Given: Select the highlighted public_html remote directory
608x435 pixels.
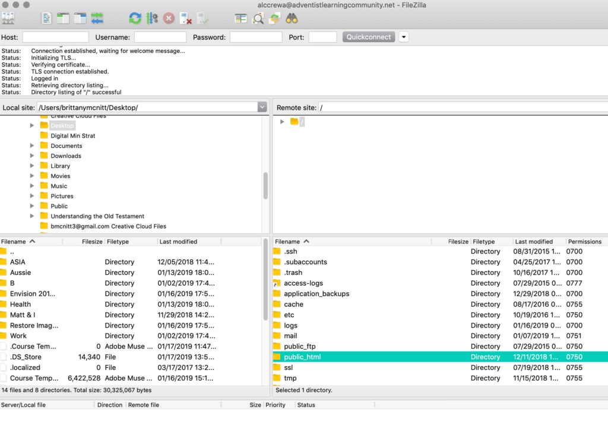Looking at the screenshot, I should [302, 357].
